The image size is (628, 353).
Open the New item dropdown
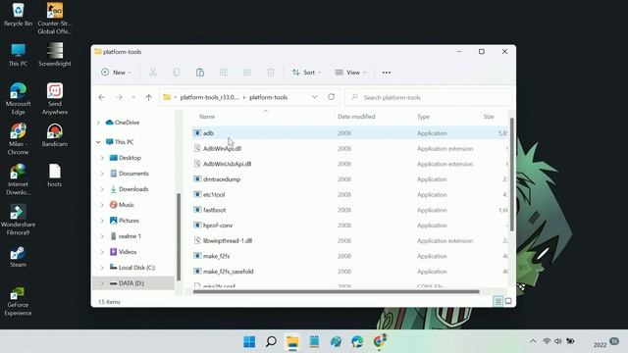116,73
